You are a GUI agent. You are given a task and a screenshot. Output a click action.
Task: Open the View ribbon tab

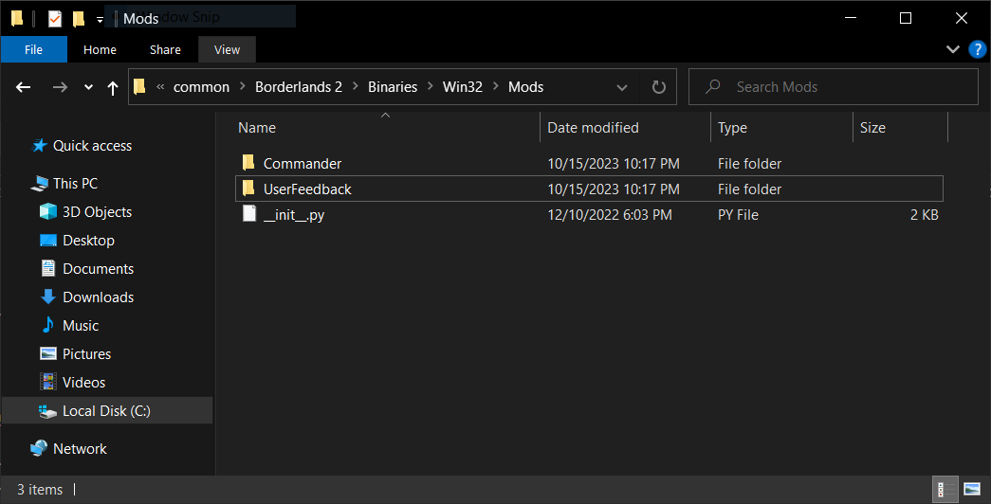[x=227, y=49]
